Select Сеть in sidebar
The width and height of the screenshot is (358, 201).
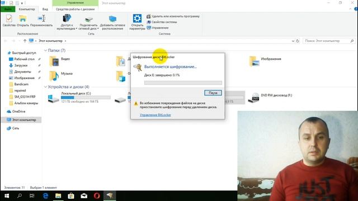pyautogui.click(x=13, y=128)
